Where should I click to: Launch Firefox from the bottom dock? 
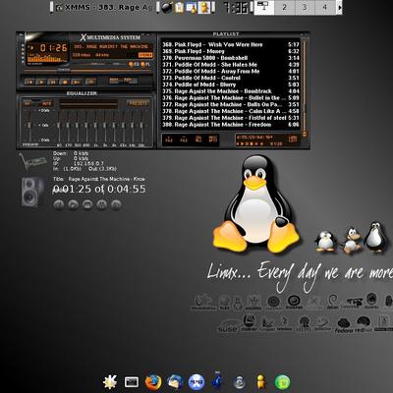click(153, 382)
